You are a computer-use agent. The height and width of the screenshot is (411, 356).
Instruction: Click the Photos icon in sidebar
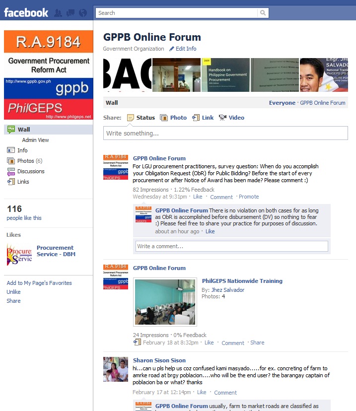(x=11, y=161)
